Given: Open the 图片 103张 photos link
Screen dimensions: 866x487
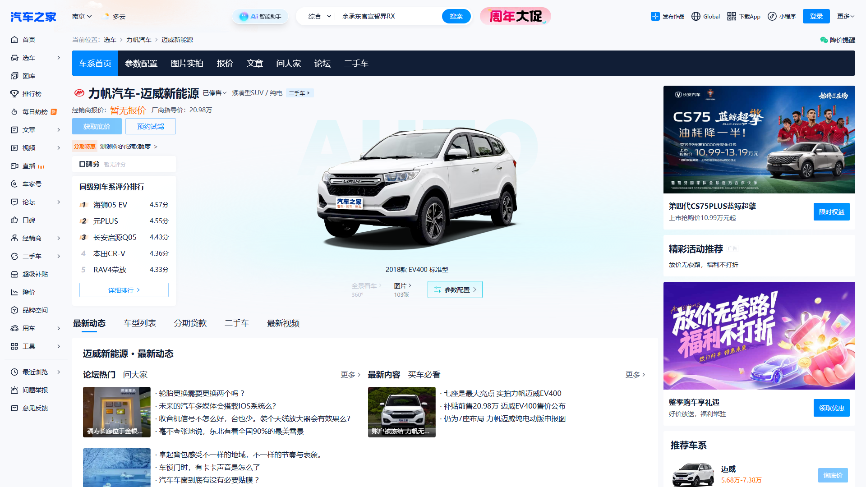Looking at the screenshot, I should 402,289.
